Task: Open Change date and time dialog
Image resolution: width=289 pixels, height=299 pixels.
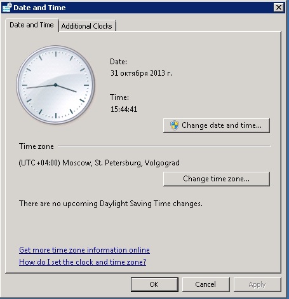Action: click(217, 125)
